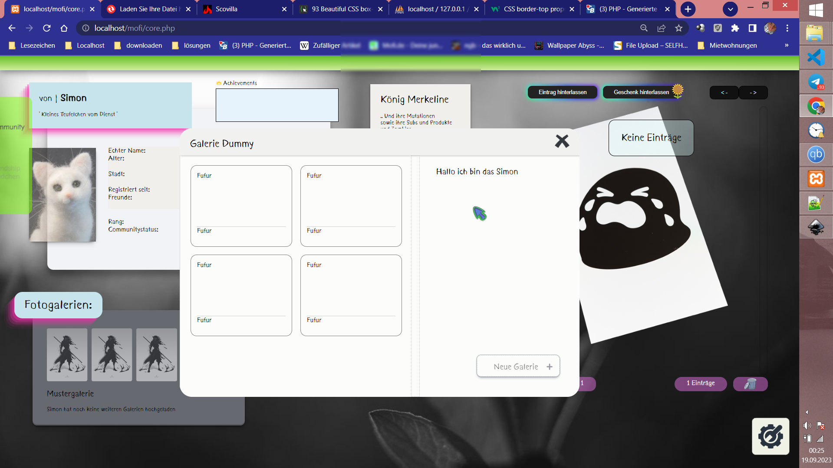833x468 pixels.
Task: Open the Mietwohnungen bookmark folder
Action: point(727,46)
